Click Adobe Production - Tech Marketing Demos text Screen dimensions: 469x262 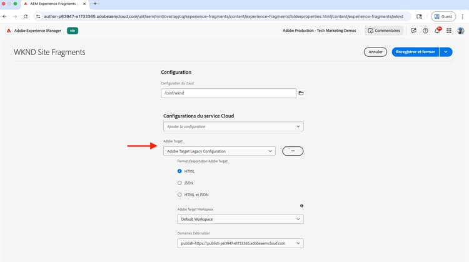319,31
